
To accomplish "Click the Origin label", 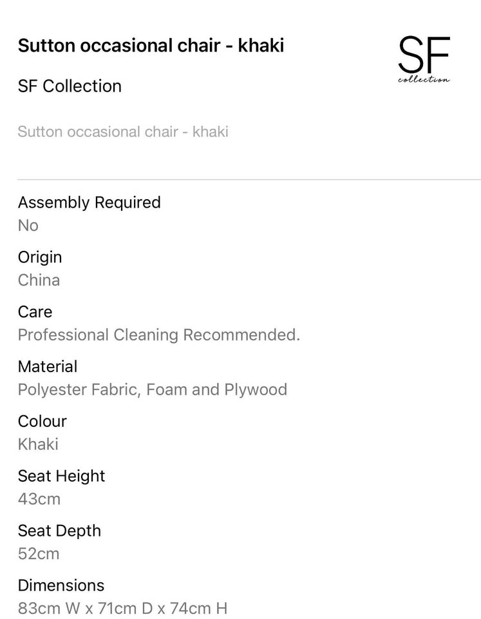I will 40,257.
